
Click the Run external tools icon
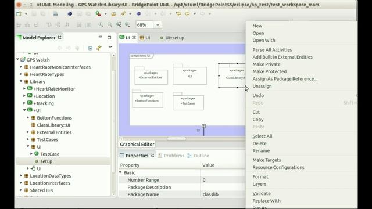pyautogui.click(x=98, y=14)
